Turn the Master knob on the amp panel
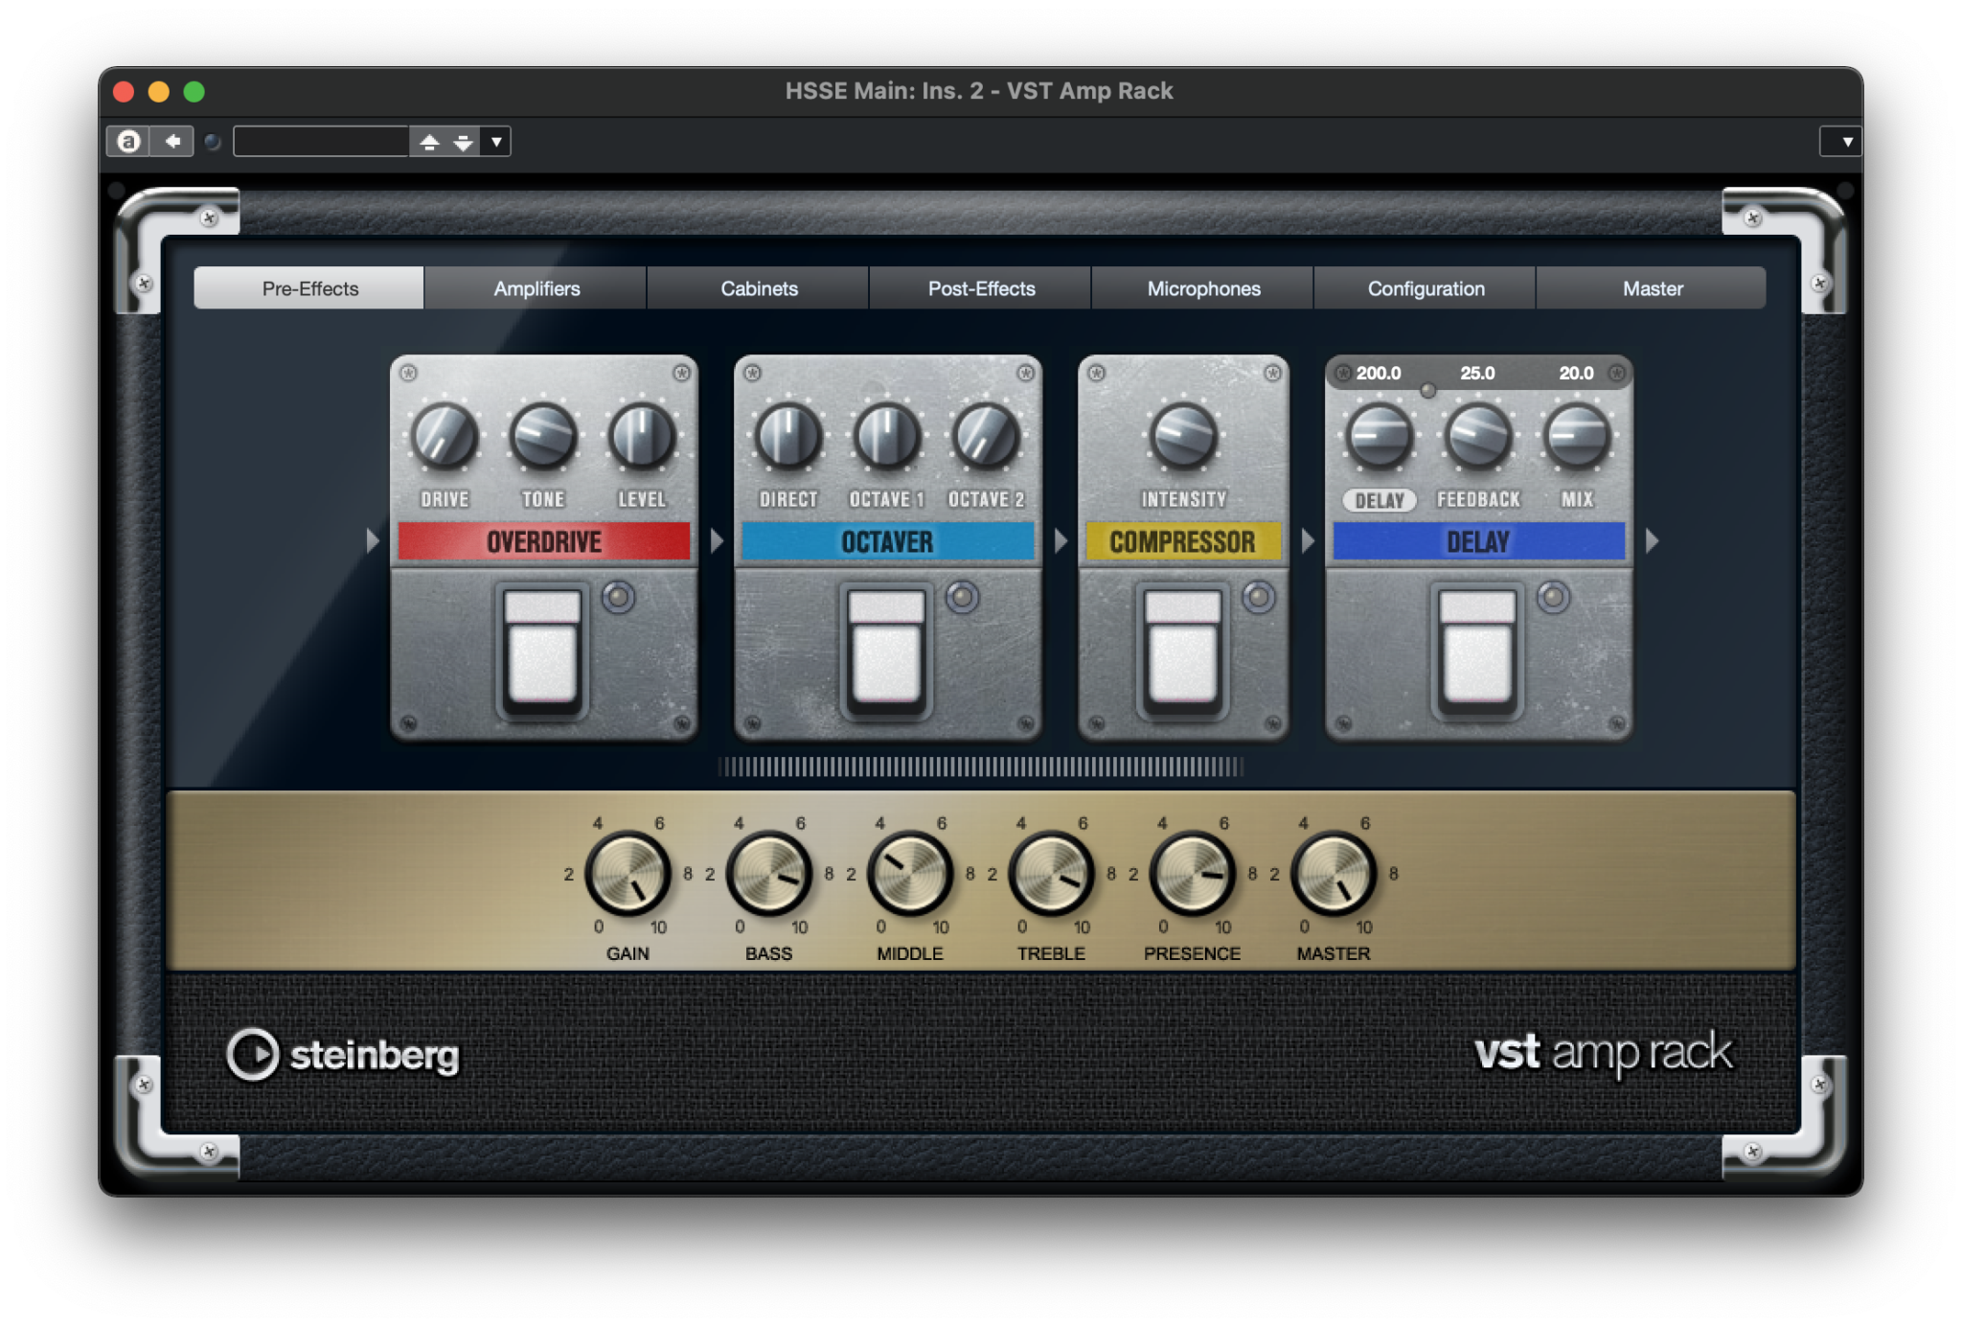 point(1334,873)
